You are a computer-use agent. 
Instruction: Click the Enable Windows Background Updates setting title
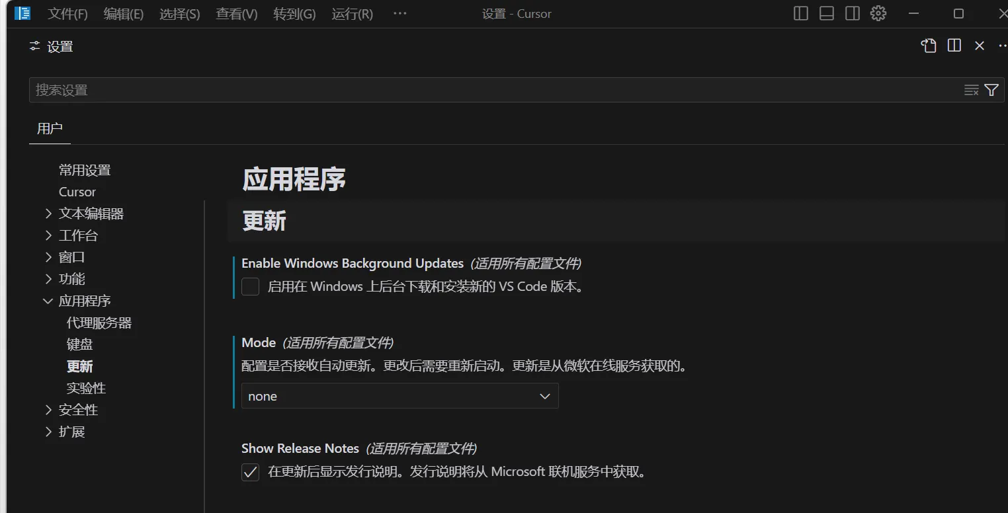tap(353, 263)
